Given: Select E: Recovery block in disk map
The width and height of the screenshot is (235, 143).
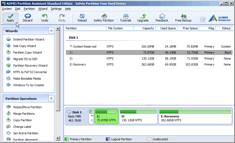Looking at the screenshot, I should 195,116.
